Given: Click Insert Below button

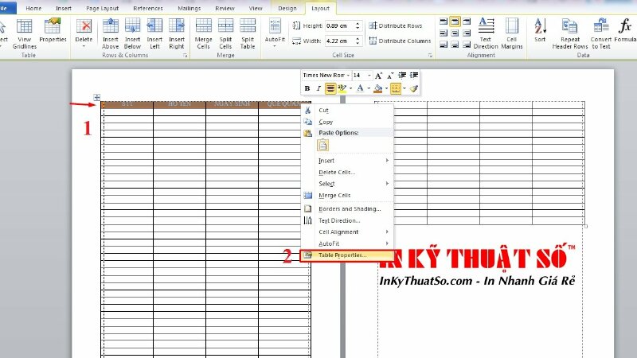Looking at the screenshot, I should (x=132, y=34).
